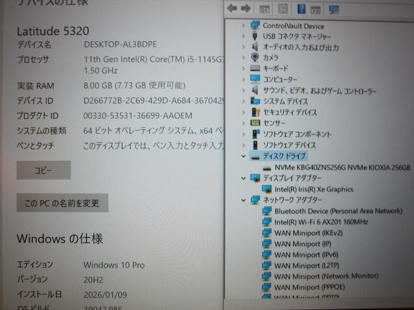Expand the サウンド、ビデオ、およびゲーム コントローラー node
Image resolution: width=414 pixels, height=310 pixels.
point(243,90)
